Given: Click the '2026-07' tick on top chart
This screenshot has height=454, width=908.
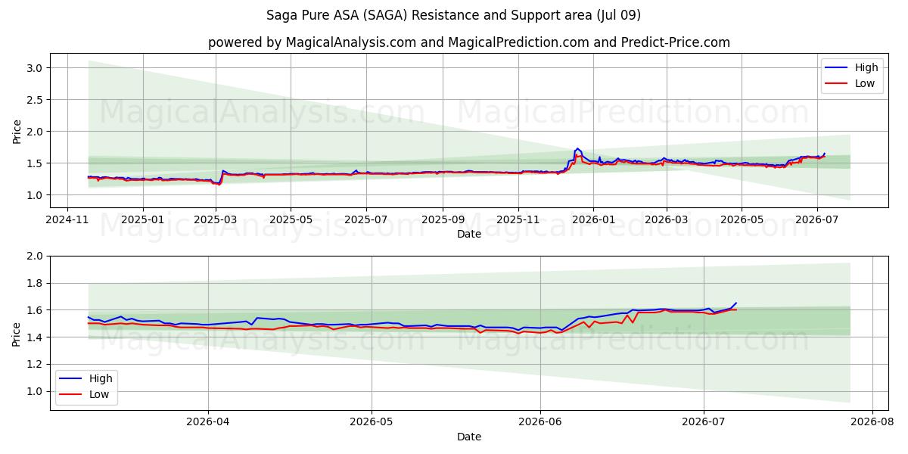Looking at the screenshot, I should (x=817, y=220).
